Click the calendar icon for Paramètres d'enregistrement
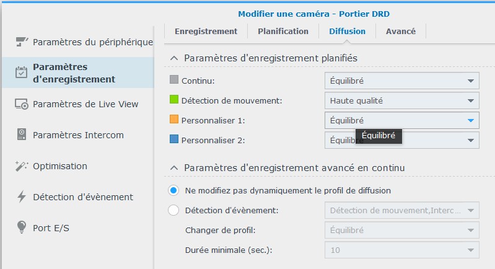The height and width of the screenshot is (269, 495). tap(22, 73)
